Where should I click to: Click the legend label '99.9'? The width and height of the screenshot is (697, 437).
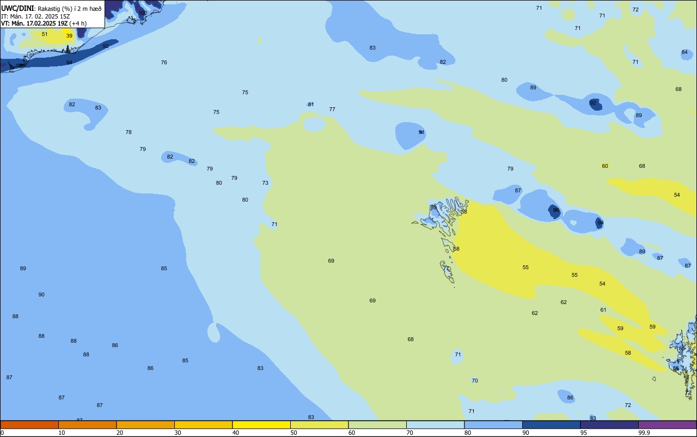(x=644, y=433)
